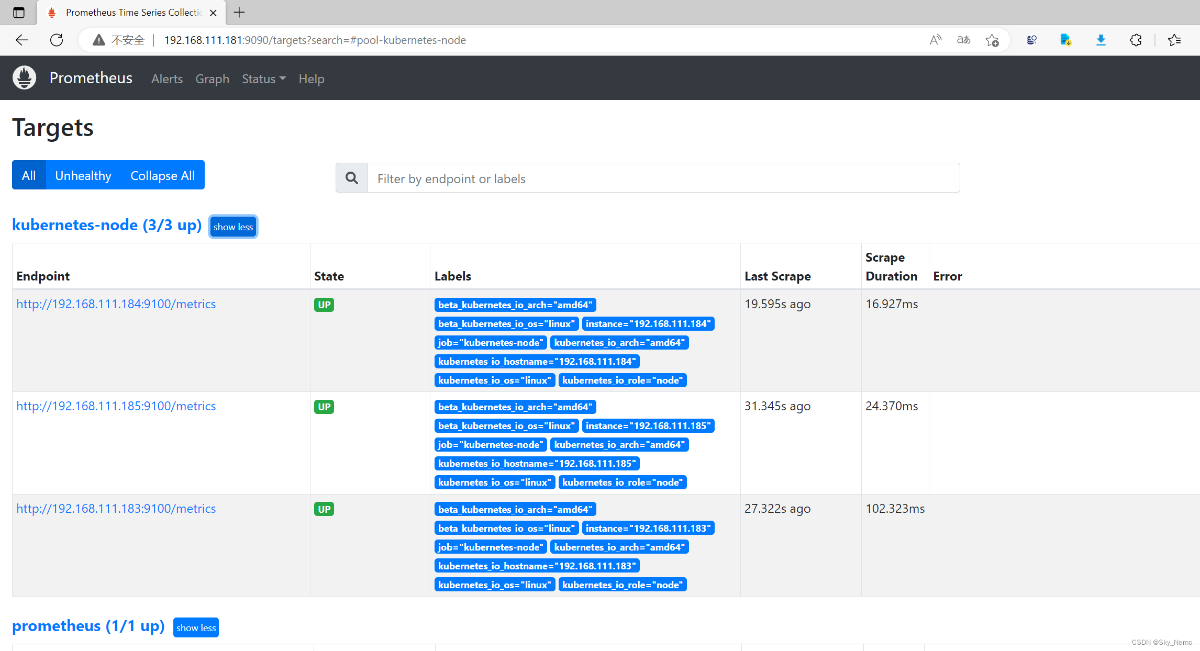Open the Help page
This screenshot has width=1200, height=651.
pyautogui.click(x=312, y=79)
